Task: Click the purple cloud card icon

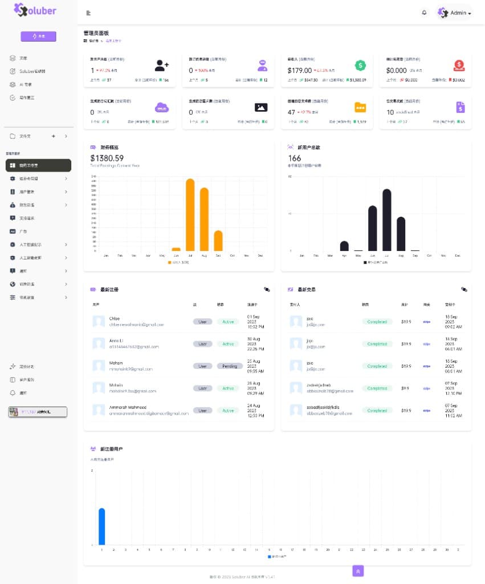Action: tap(161, 108)
